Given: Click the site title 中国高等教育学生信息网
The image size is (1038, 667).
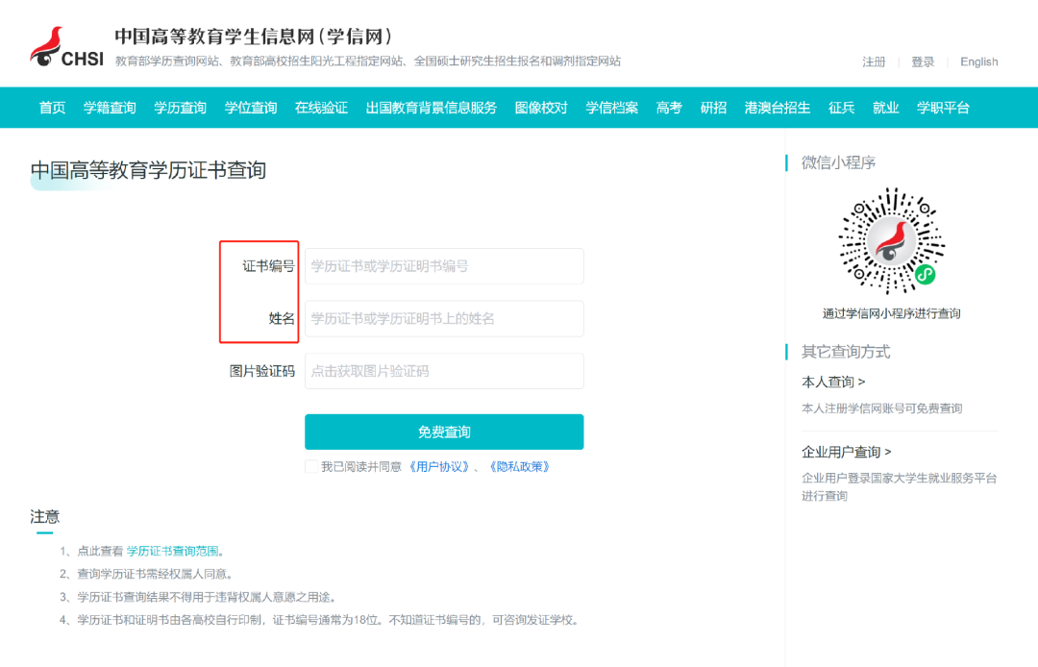Looking at the screenshot, I should coord(255,37).
